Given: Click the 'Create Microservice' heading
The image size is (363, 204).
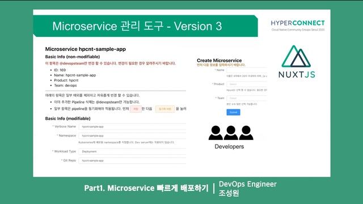Looking at the screenshot, I should tap(220, 61).
